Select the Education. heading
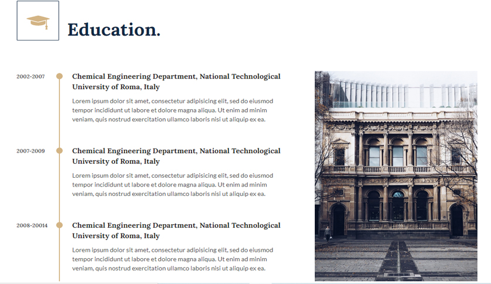Viewport: 491px width, 284px height. [114, 30]
